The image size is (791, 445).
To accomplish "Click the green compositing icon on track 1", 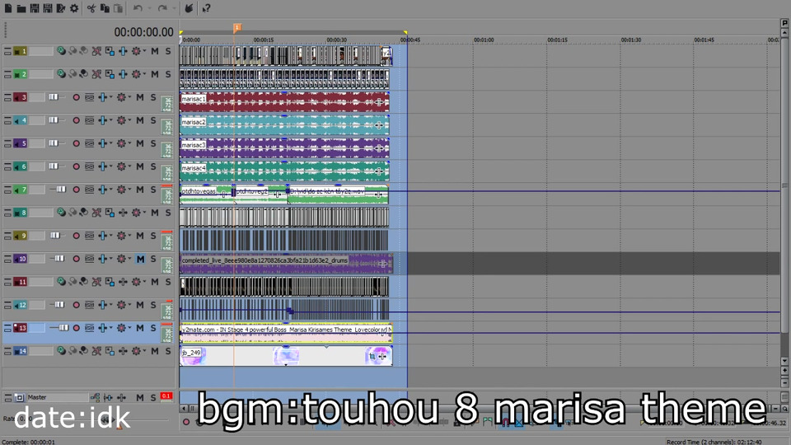I will point(61,51).
